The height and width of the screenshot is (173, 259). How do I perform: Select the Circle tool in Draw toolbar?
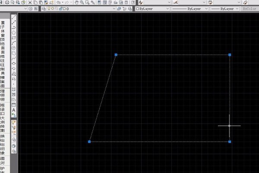coord(14,48)
